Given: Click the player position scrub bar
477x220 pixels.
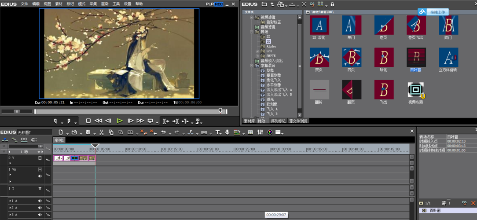Looking at the screenshot, I should pos(131,112).
